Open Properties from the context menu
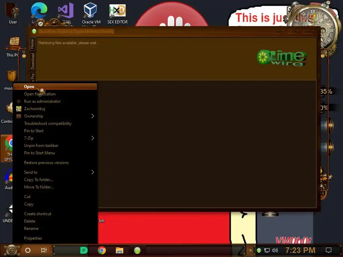 tap(55, 238)
